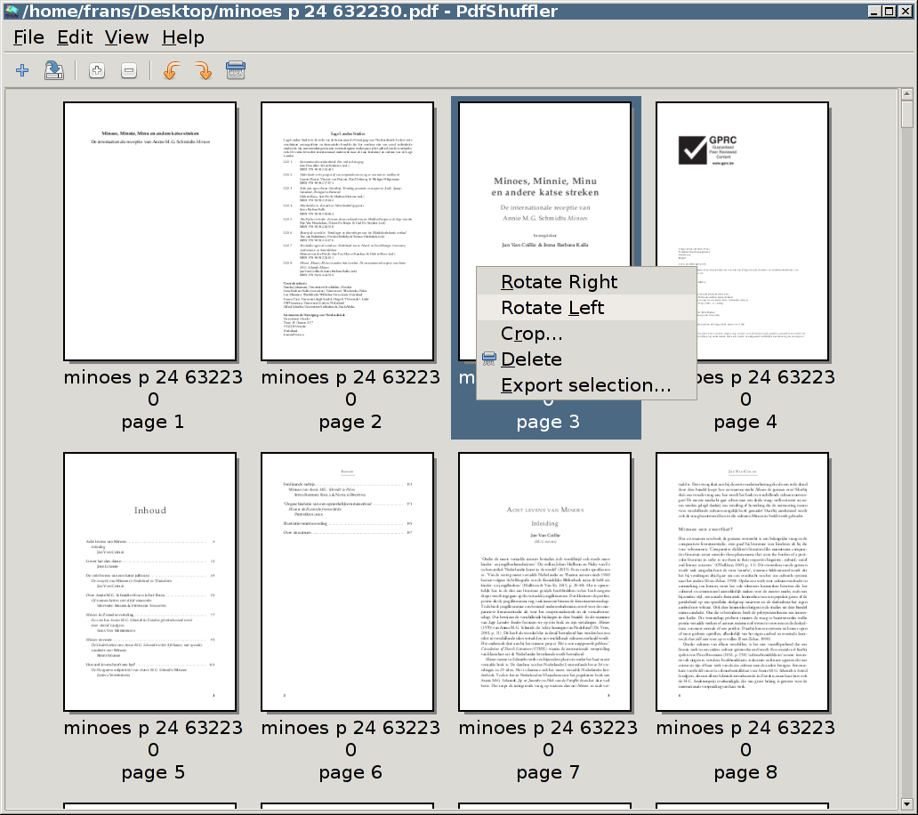Open the Edit menu
This screenshot has width=918, height=815.
[x=75, y=37]
